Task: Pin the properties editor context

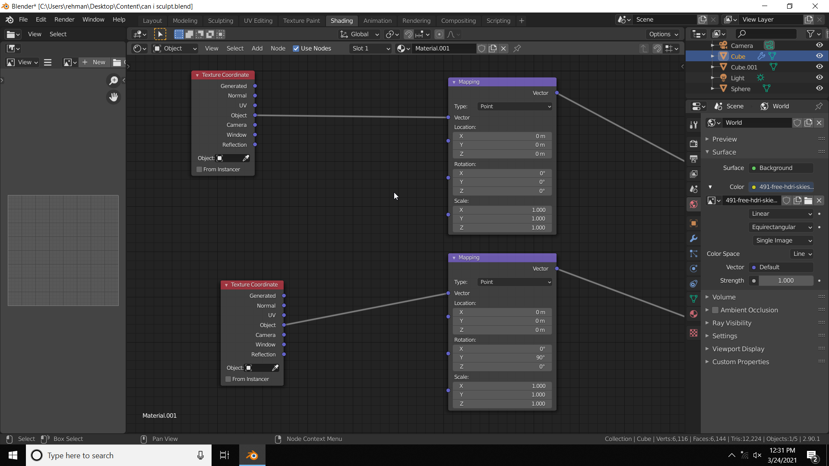Action: (x=819, y=106)
